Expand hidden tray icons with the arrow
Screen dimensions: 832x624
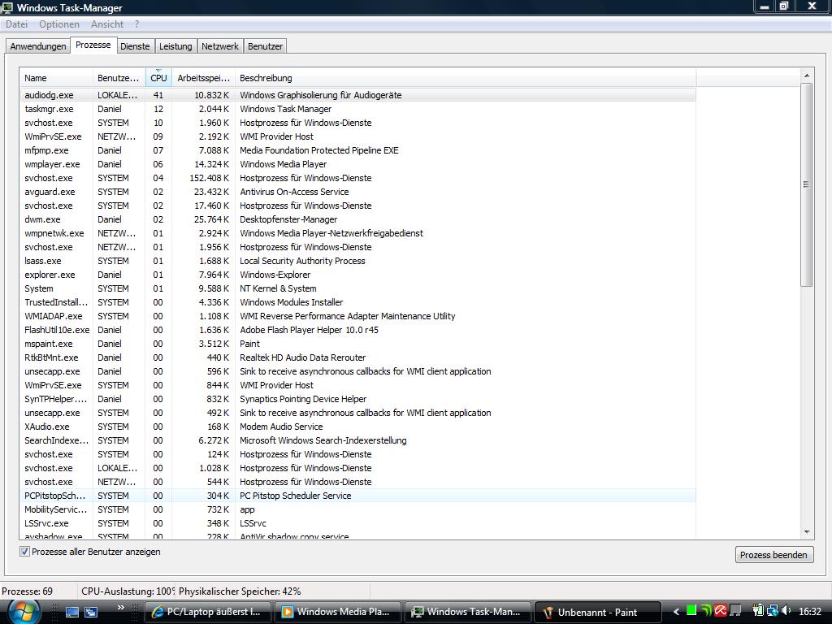tap(676, 612)
